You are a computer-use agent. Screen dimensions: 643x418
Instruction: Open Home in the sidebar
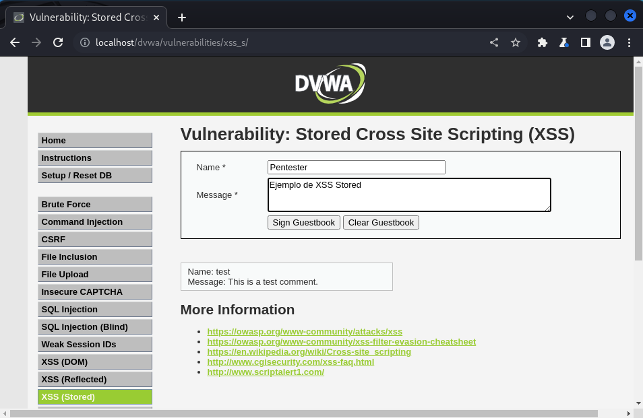[95, 141]
